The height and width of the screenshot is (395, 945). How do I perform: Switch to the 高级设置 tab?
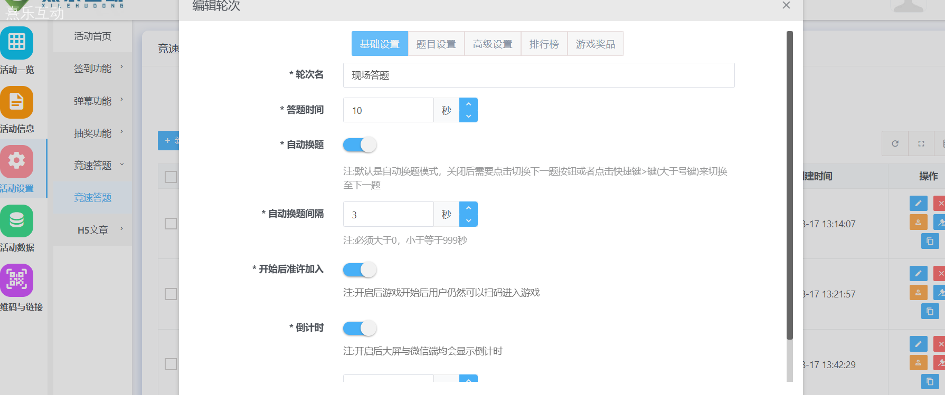coord(493,44)
